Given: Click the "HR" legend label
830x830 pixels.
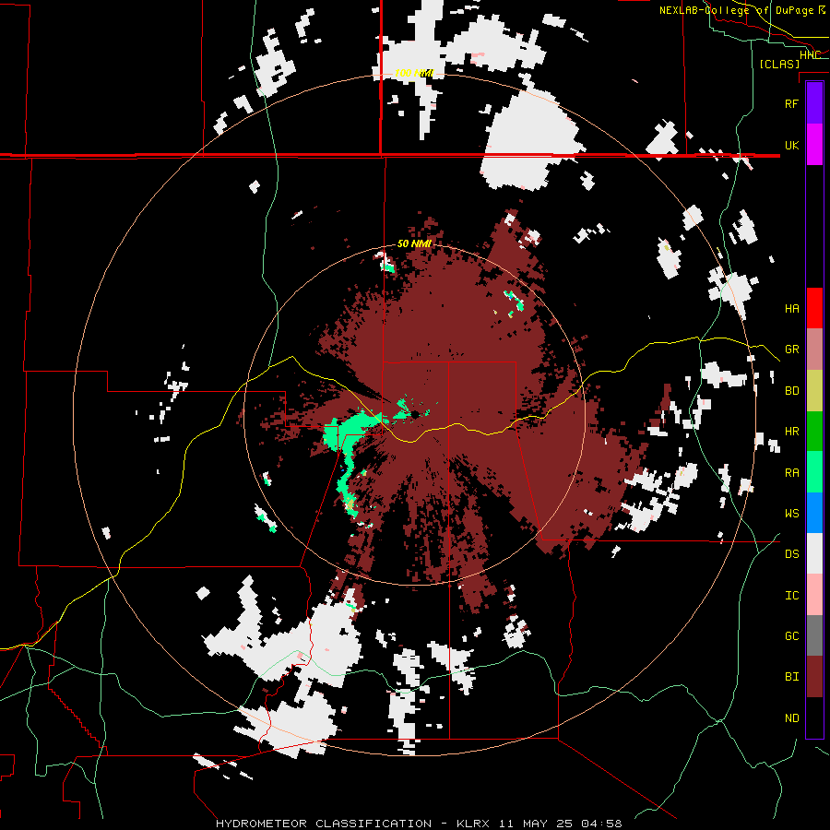Looking at the screenshot, I should (791, 432).
